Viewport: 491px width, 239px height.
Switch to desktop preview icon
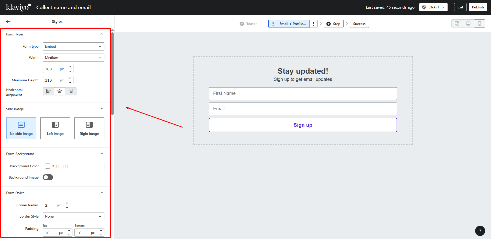click(468, 24)
